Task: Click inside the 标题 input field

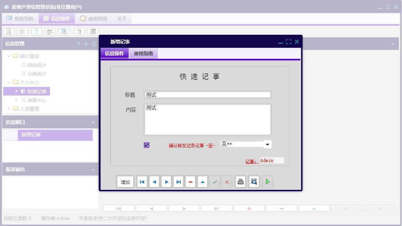Action: coord(207,94)
